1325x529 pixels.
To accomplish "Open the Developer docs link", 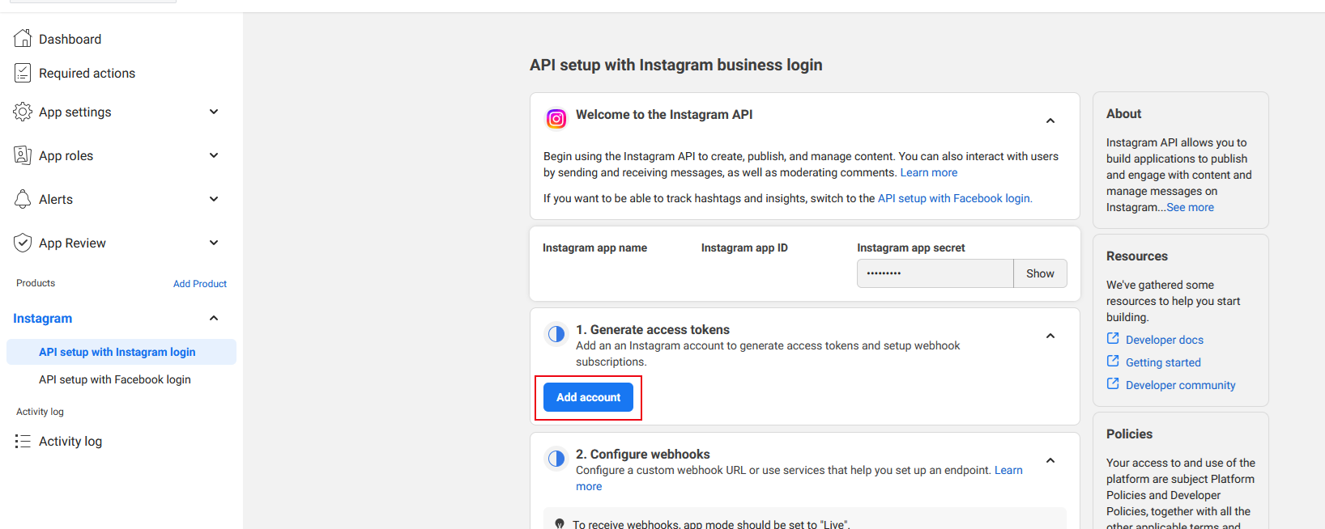I will [x=1165, y=340].
